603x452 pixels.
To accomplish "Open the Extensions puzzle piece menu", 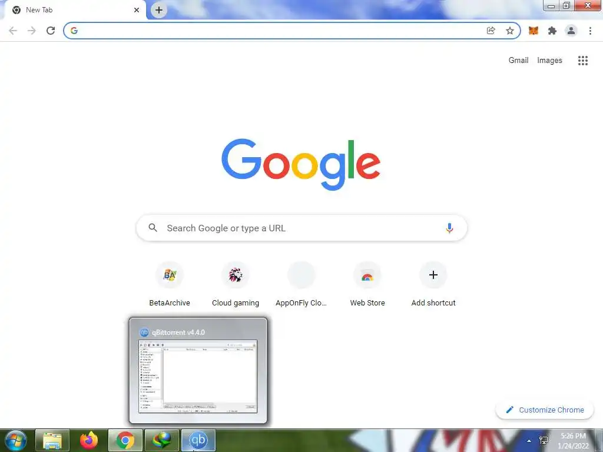I will click(x=552, y=31).
